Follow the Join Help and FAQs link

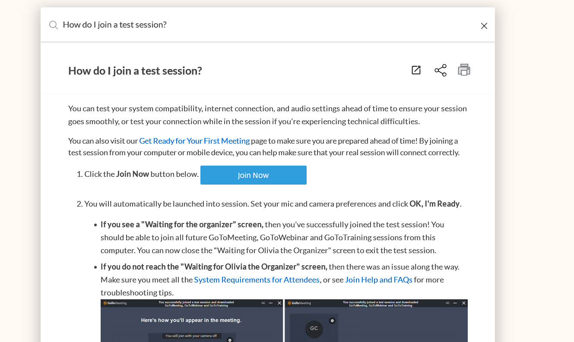pyautogui.click(x=378, y=280)
